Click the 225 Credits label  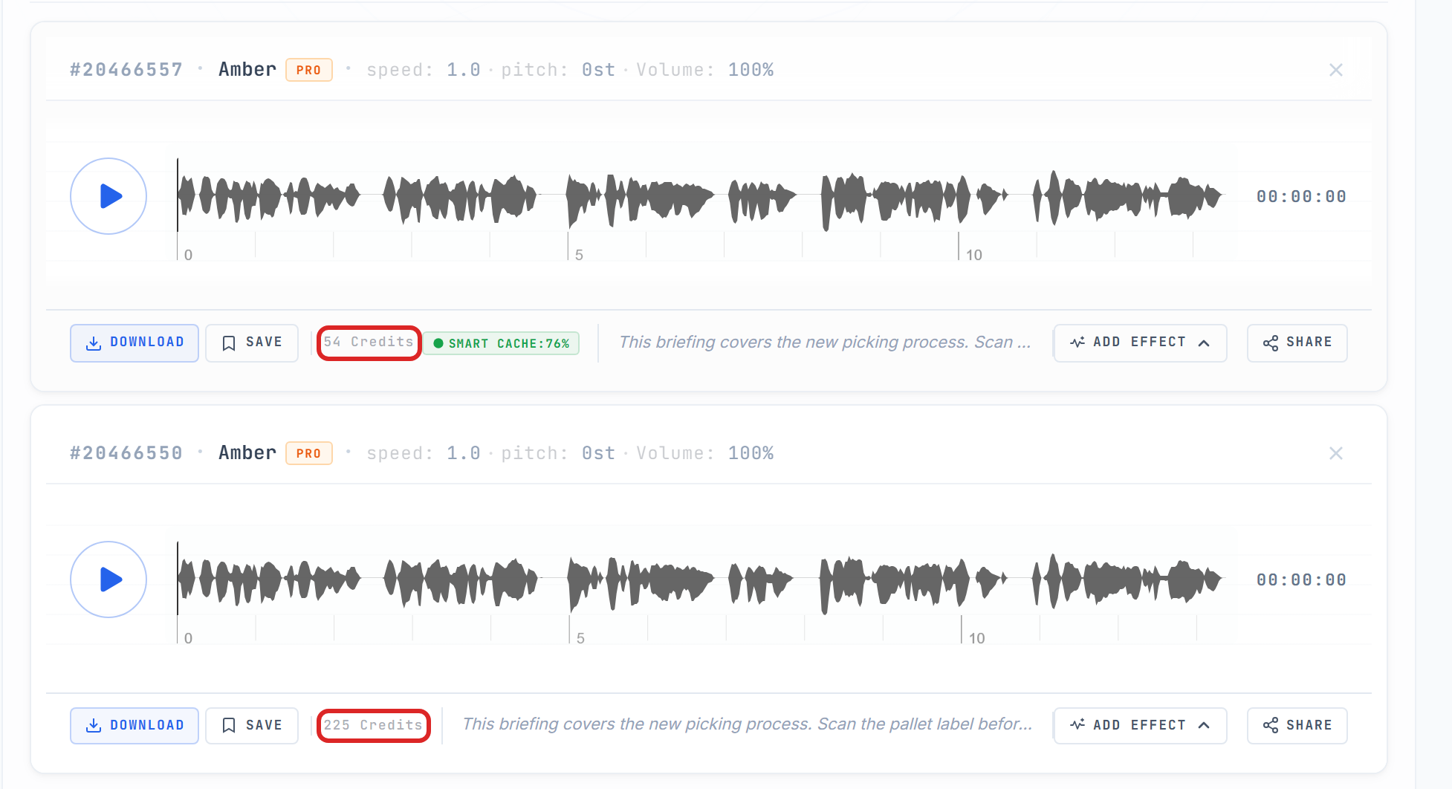click(373, 725)
